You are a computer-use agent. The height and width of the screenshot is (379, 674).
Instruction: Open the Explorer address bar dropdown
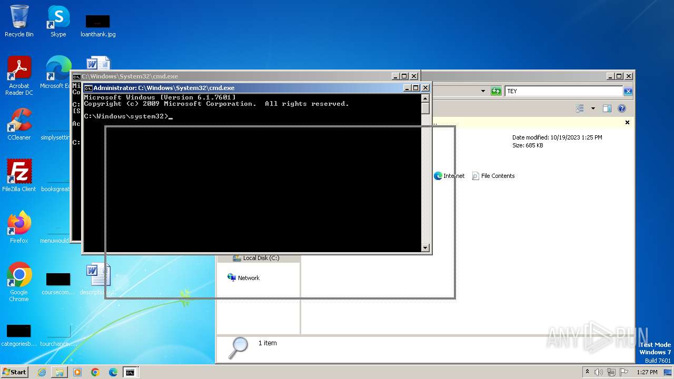pos(483,91)
